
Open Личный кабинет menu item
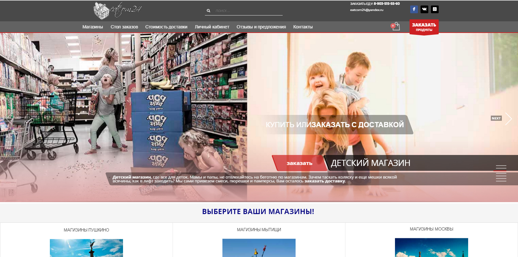pyautogui.click(x=212, y=27)
